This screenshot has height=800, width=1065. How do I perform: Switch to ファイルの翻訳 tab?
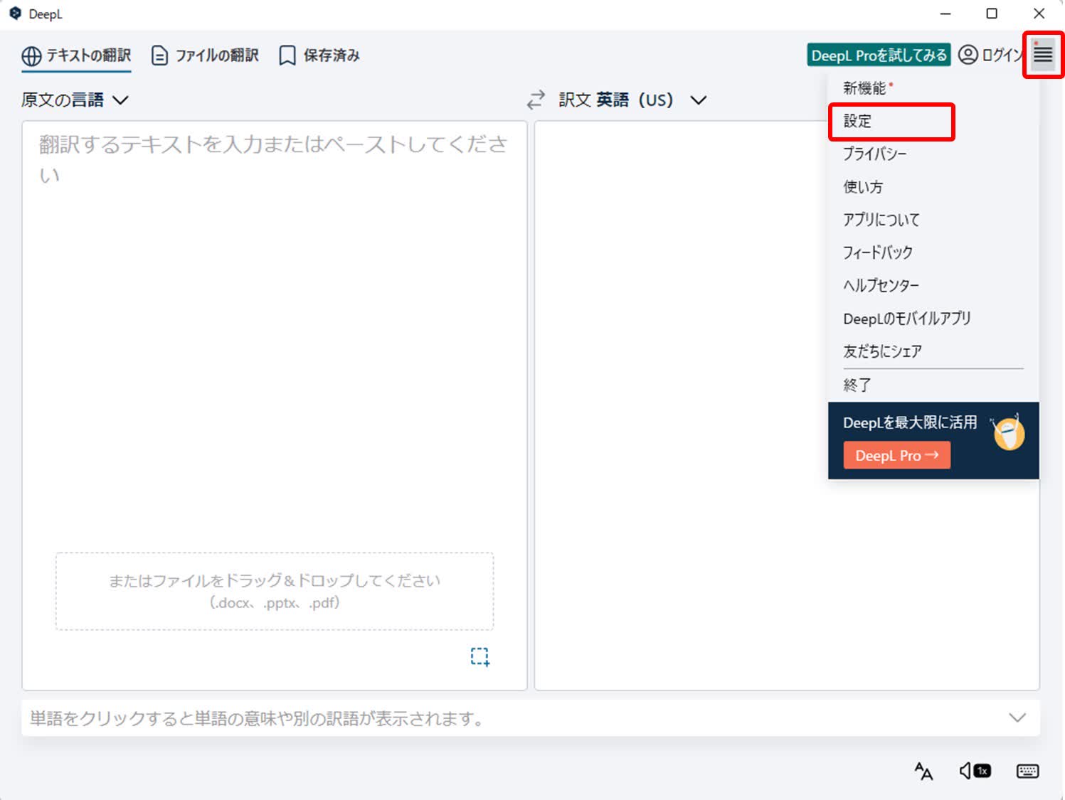pyautogui.click(x=205, y=55)
